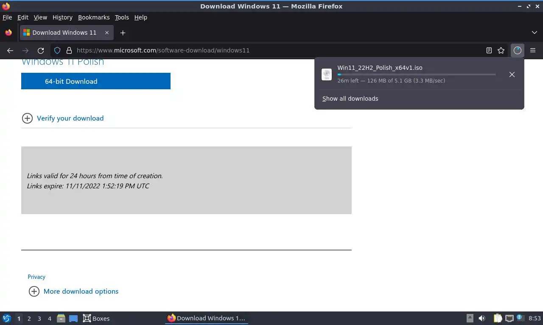The width and height of the screenshot is (543, 325).
Task: Click the 8:53 clock
Action: click(535, 318)
